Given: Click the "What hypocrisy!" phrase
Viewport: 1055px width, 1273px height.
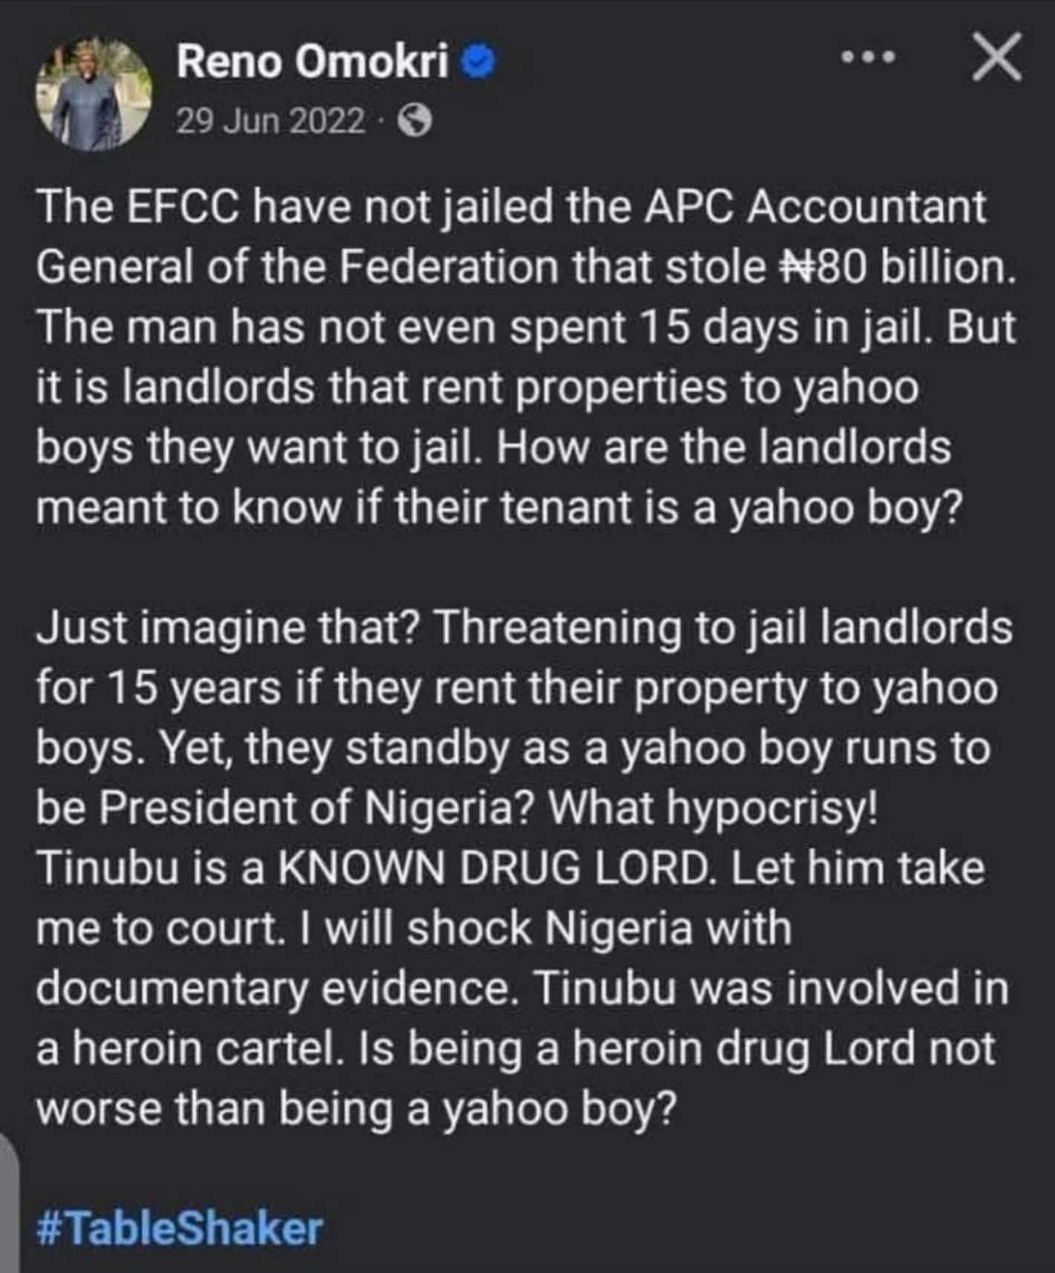Looking at the screenshot, I should [712, 808].
